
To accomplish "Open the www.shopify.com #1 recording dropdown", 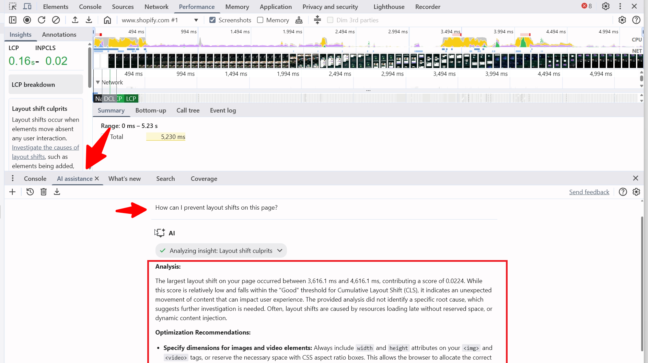I will 196,20.
